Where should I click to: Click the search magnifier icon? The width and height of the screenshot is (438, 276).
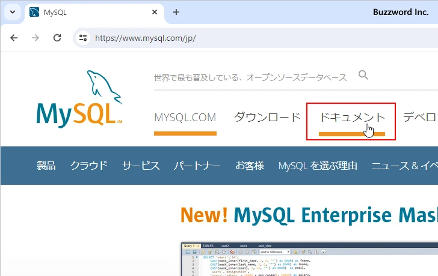point(363,75)
